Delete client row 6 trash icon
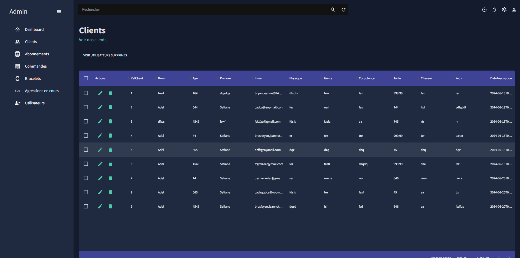Image resolution: width=520 pixels, height=258 pixels. 110,164
